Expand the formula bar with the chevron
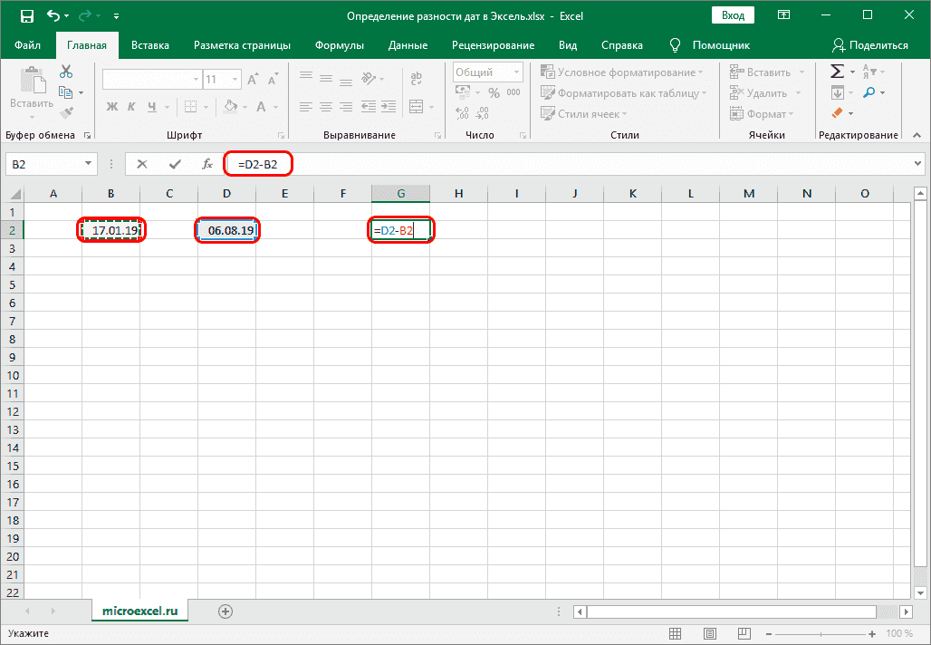The height and width of the screenshot is (645, 931). [917, 164]
